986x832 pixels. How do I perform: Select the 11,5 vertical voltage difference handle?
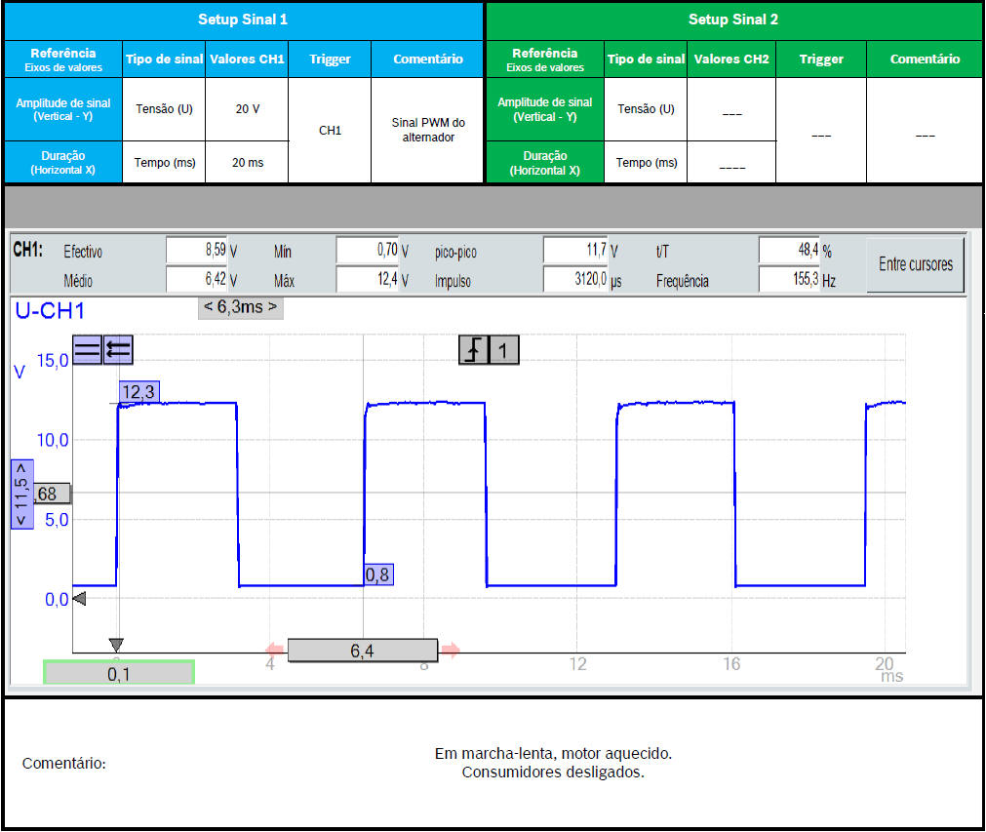pos(21,494)
